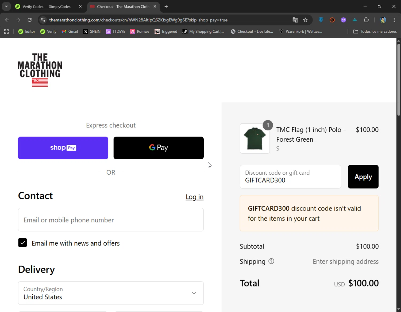The width and height of the screenshot is (401, 312).
Task: Click the page vertical scrollbar
Action: (x=399, y=80)
